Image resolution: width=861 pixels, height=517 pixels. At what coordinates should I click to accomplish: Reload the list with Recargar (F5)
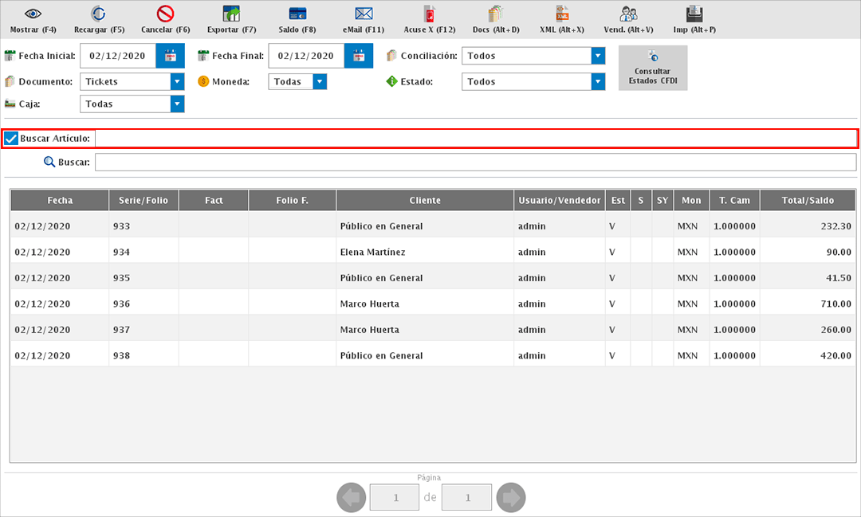pyautogui.click(x=99, y=14)
